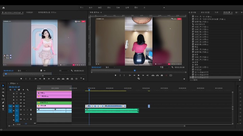Click timeline zoom scrollbar right handle
This screenshot has width=243, height=136.
coord(184,126)
